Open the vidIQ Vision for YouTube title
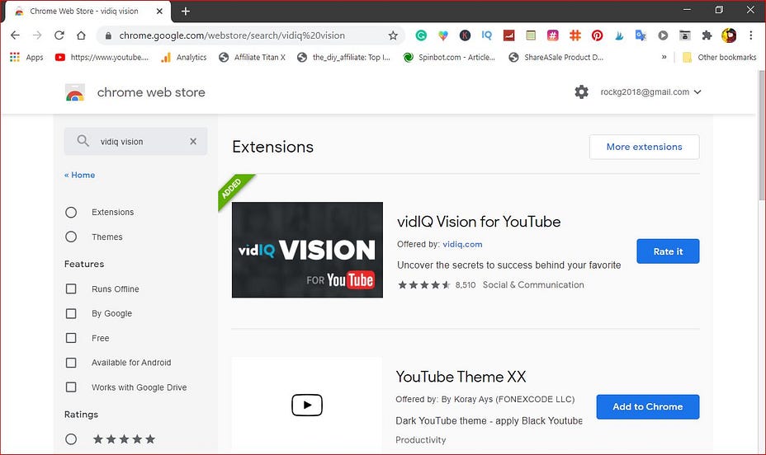 479,222
